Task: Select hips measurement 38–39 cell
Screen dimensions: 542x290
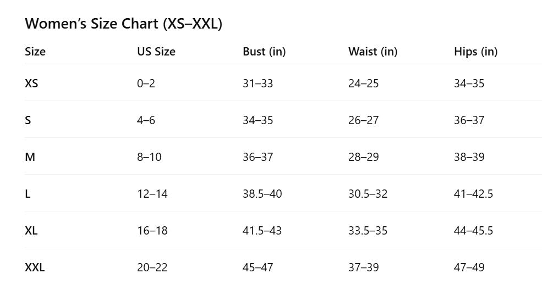Action: (x=469, y=158)
